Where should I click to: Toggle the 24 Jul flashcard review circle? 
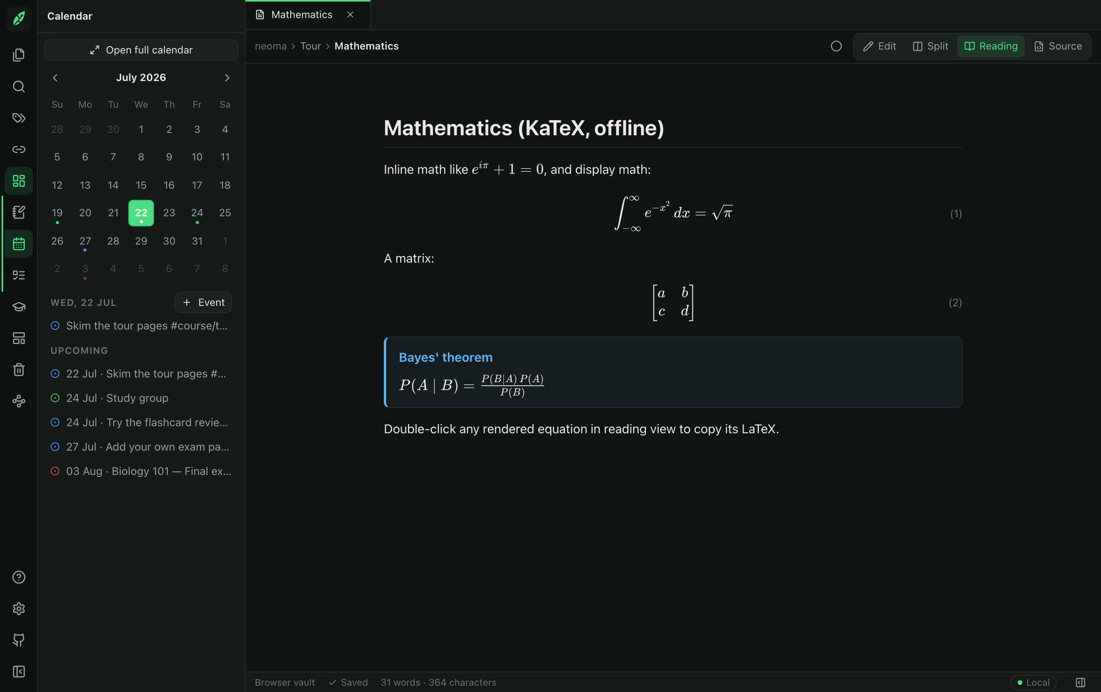55,423
